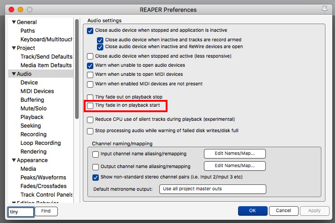Click the OK button
Viewport: 335px width, 223px height.
coord(253,211)
